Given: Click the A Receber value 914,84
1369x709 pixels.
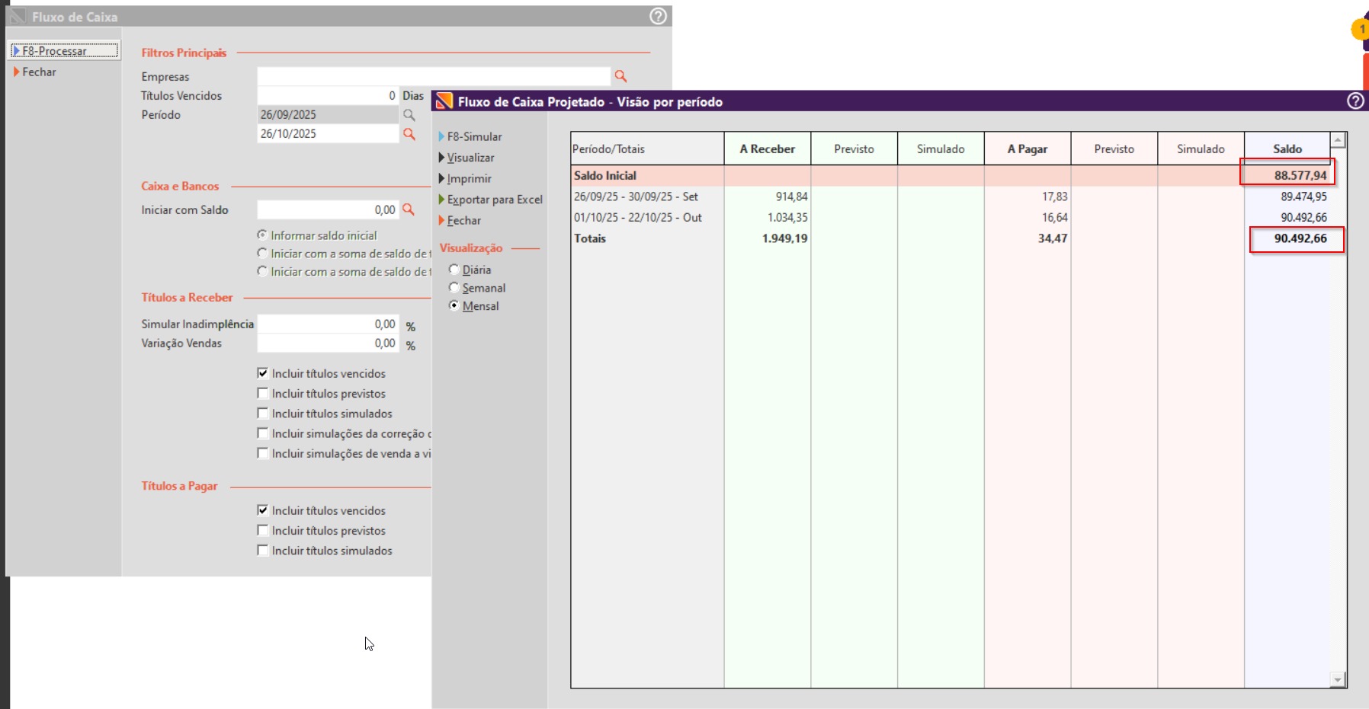Looking at the screenshot, I should [791, 196].
